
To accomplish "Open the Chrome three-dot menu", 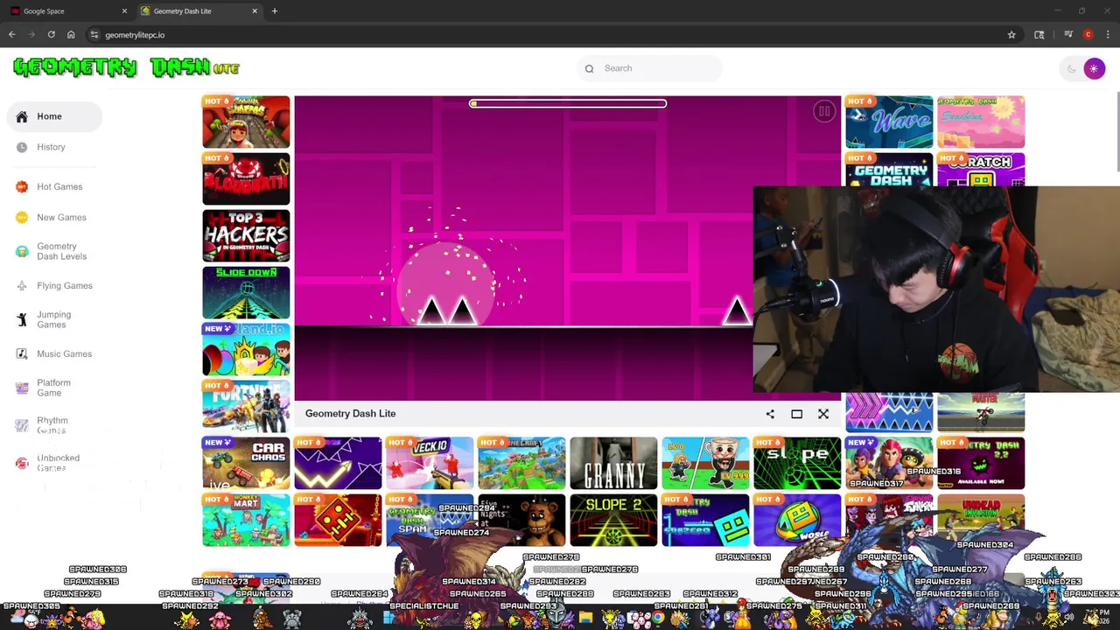I will pyautogui.click(x=1108, y=35).
